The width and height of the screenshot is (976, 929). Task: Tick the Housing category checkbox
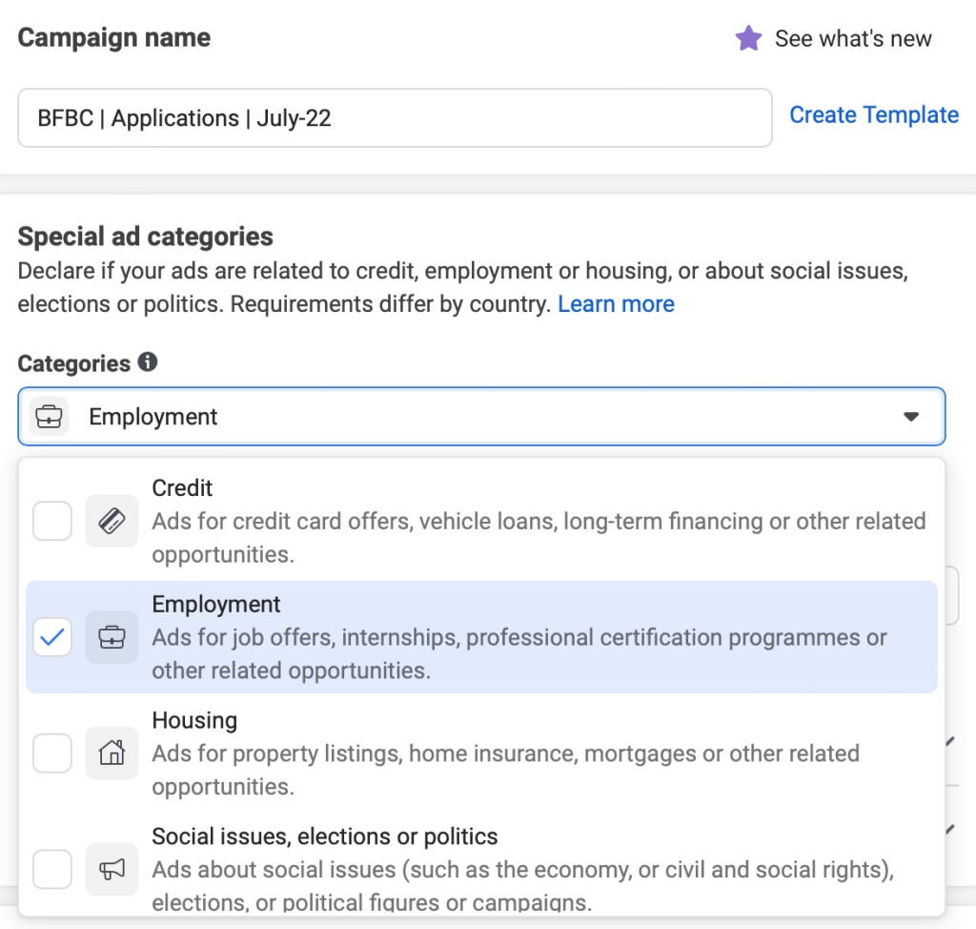[52, 754]
